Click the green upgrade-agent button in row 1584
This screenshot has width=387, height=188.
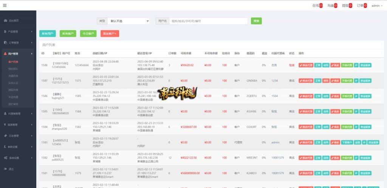(347, 127)
